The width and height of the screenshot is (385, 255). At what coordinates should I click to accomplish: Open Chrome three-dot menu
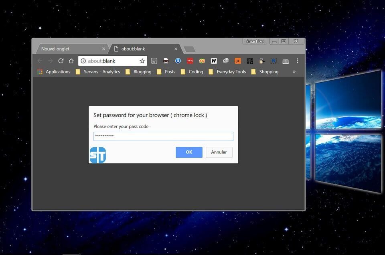tap(297, 61)
